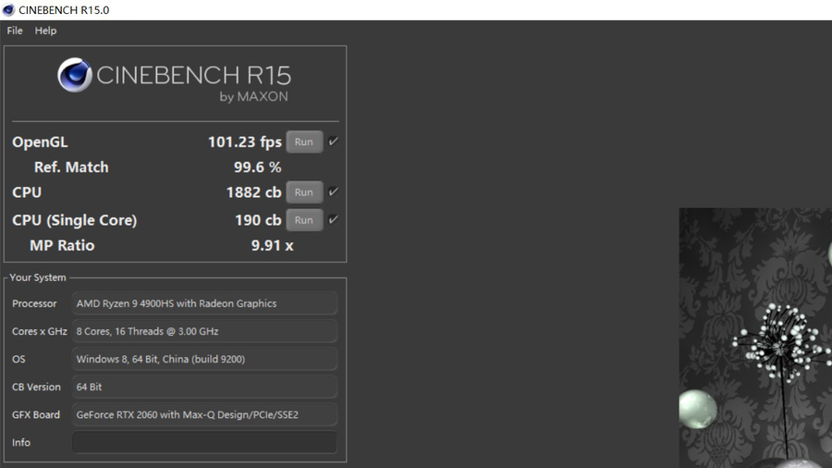
Task: Click the Cinebench app icon in title bar
Action: tap(8, 10)
